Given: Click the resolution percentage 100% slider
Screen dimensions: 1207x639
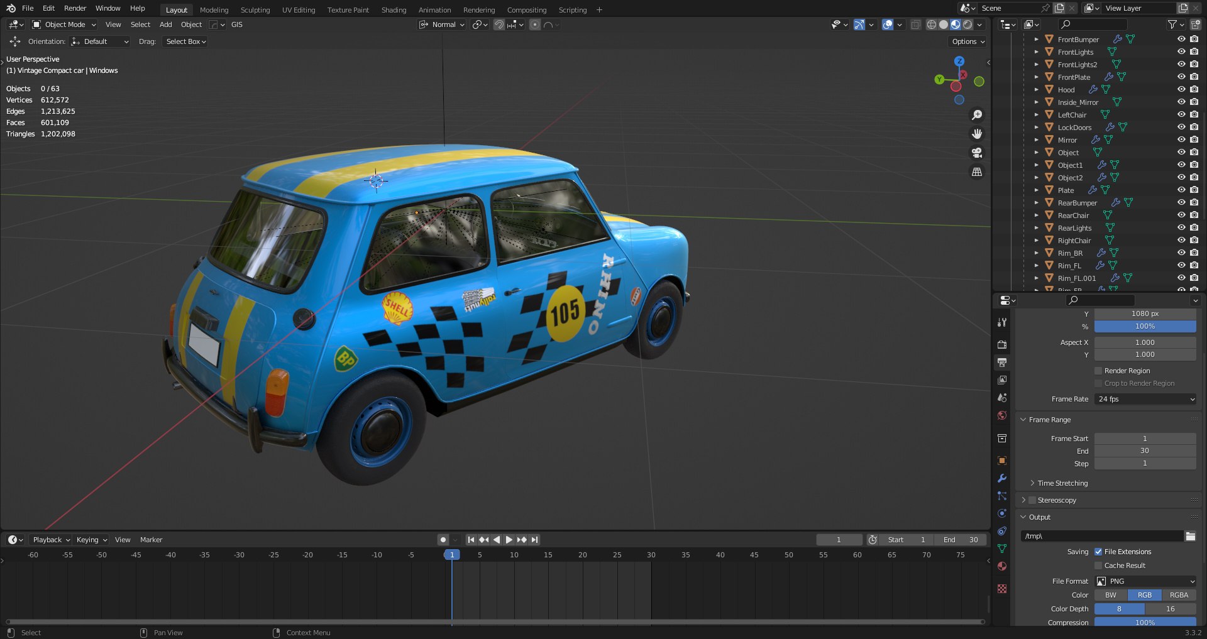Looking at the screenshot, I should coord(1145,326).
